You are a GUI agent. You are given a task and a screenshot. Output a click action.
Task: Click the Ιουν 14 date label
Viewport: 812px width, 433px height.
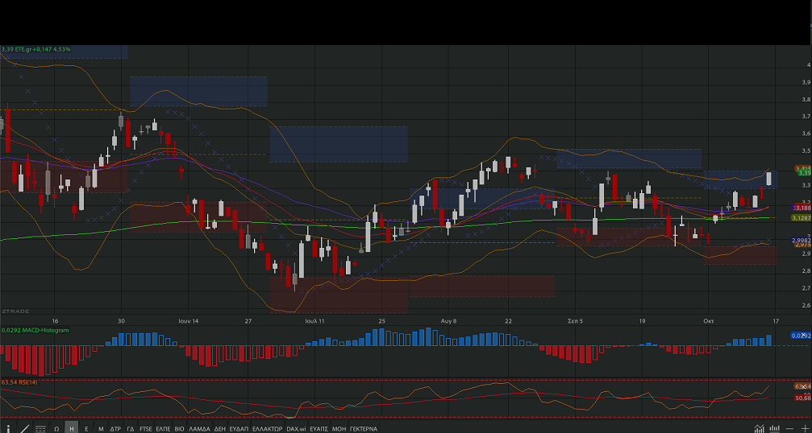pyautogui.click(x=188, y=321)
